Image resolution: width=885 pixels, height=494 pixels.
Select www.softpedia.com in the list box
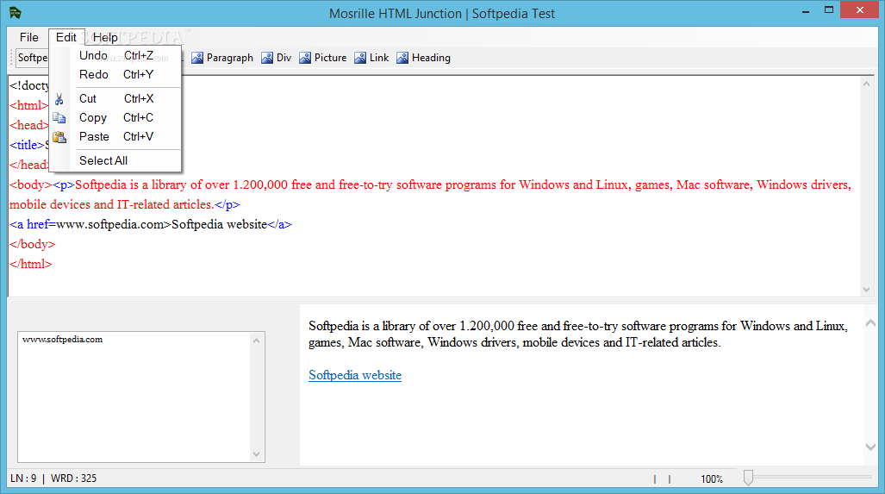pos(63,340)
